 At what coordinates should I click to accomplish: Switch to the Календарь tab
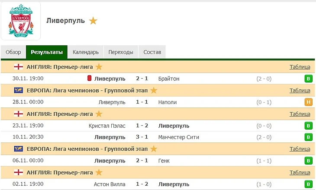click(x=86, y=52)
